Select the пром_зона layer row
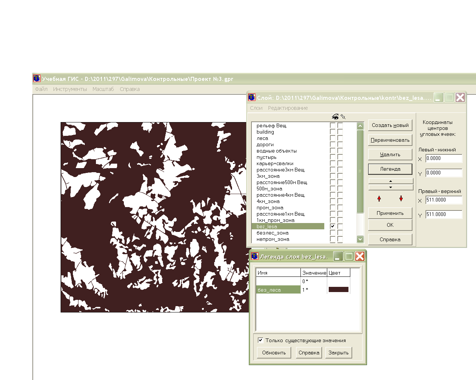Viewport: 476px width, 380px height. coord(288,208)
